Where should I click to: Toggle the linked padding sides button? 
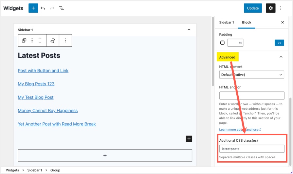(279, 43)
